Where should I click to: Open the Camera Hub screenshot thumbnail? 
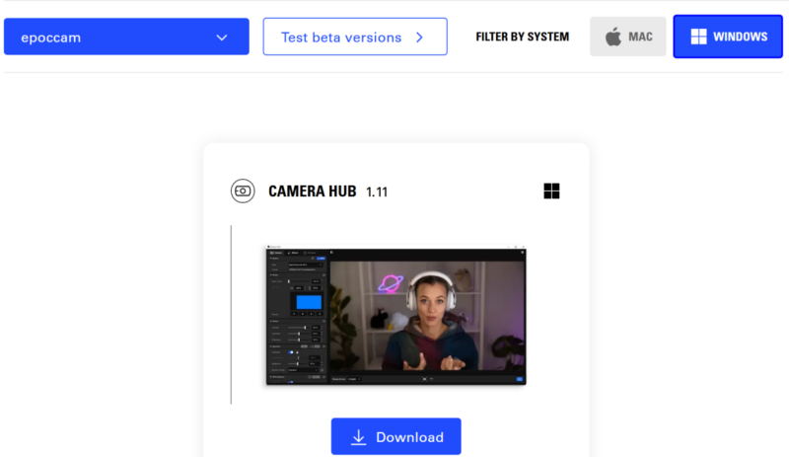coord(395,316)
